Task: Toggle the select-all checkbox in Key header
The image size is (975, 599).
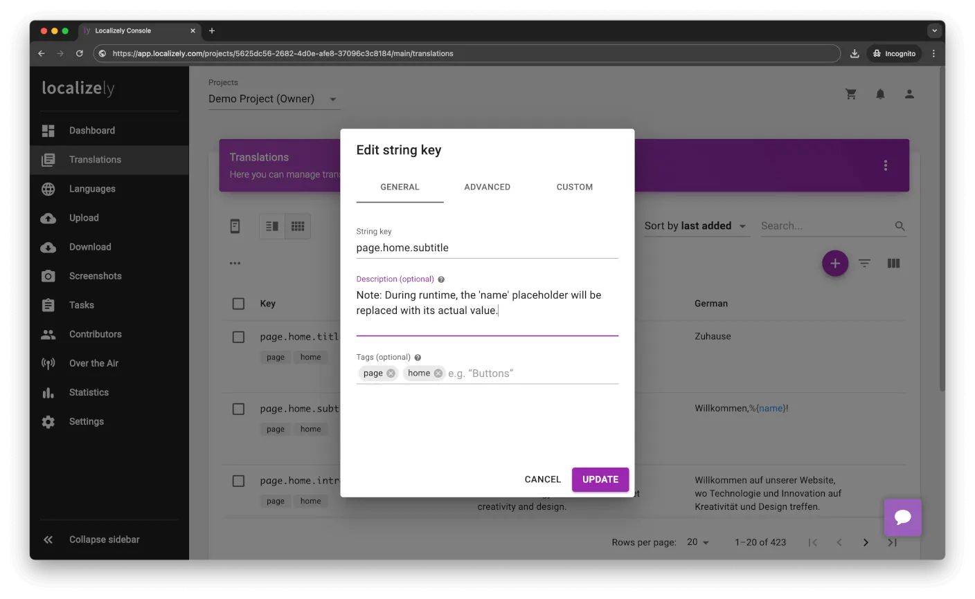Action: pyautogui.click(x=238, y=304)
